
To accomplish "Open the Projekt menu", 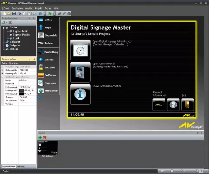I will pyautogui.click(x=39, y=8).
